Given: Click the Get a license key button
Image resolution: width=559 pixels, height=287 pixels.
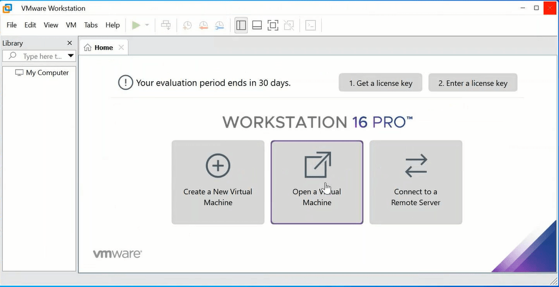Looking at the screenshot, I should [380, 83].
